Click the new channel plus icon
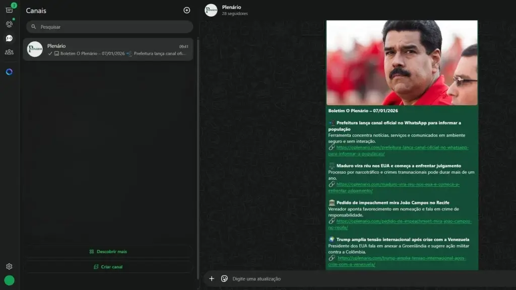516x290 pixels. coord(187,10)
